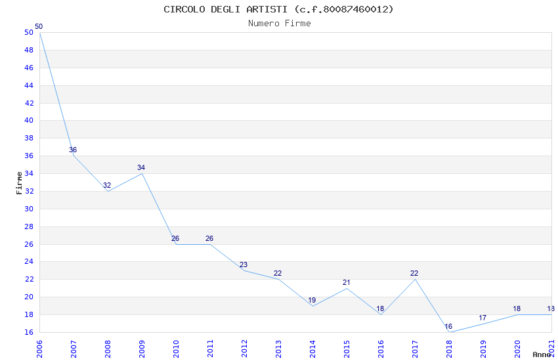Click the data point label 26 for 2011
The height and width of the screenshot is (361, 558).
click(x=209, y=238)
